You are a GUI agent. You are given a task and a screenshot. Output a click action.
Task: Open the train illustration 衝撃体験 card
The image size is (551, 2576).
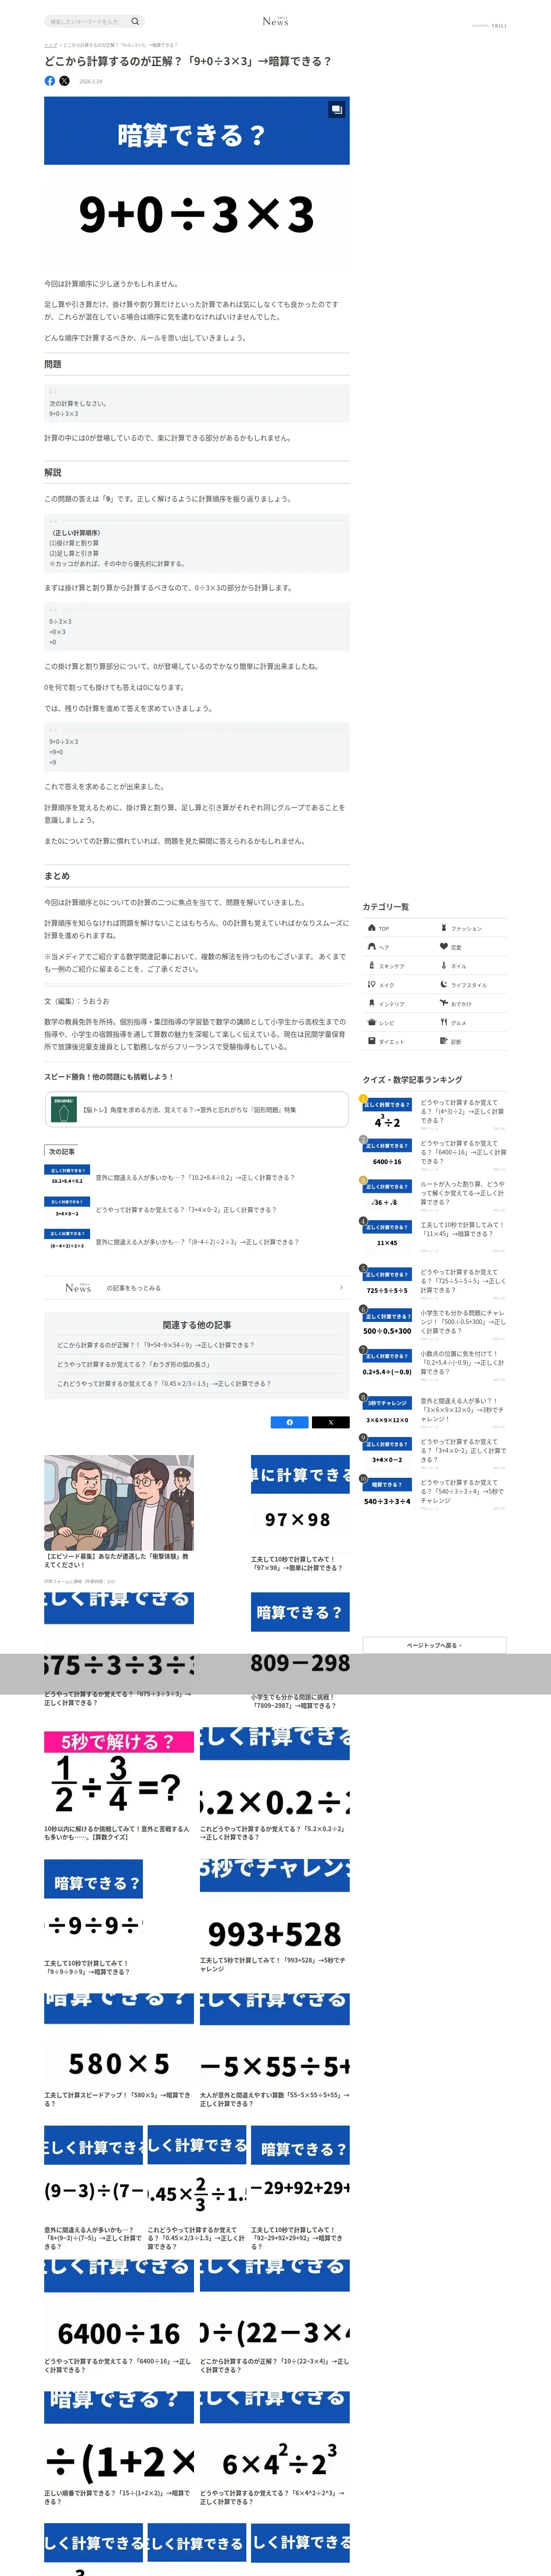tap(119, 1512)
